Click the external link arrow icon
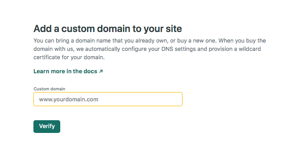The height and width of the screenshot is (161, 296). coord(101,71)
